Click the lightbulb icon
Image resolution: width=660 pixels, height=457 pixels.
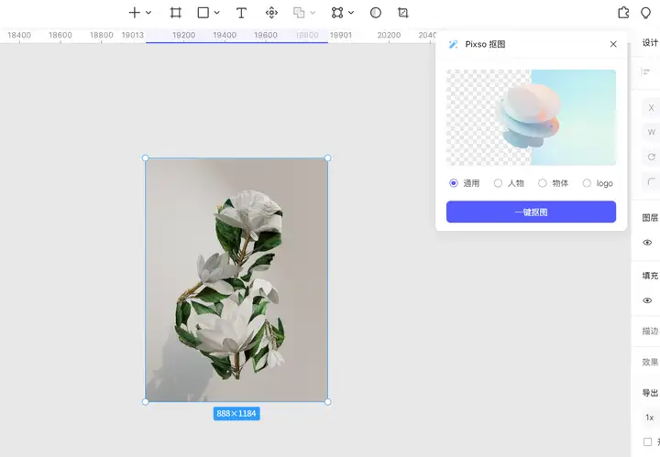click(645, 13)
